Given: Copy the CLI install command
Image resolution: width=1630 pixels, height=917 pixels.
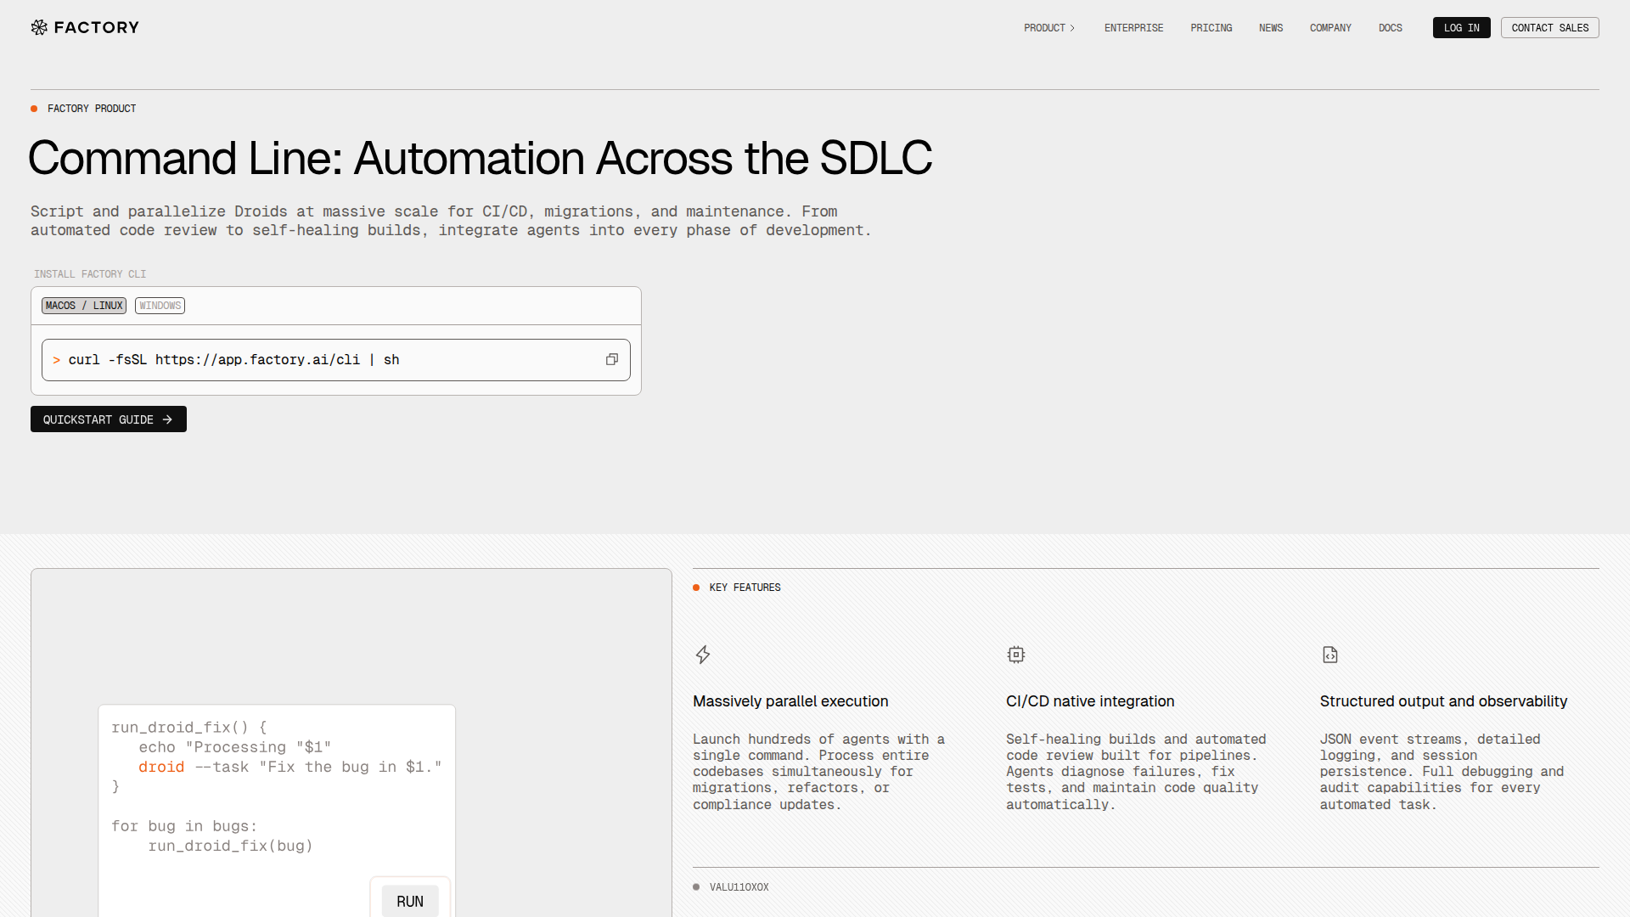Looking at the screenshot, I should (612, 359).
